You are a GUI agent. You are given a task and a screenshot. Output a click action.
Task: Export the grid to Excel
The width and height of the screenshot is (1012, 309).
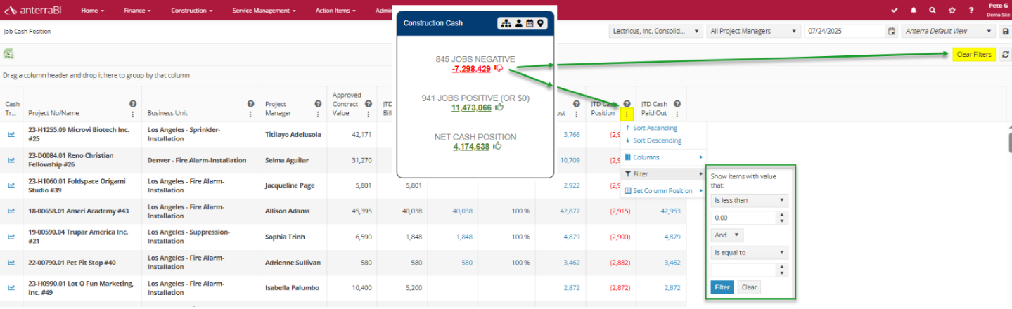tap(8, 54)
